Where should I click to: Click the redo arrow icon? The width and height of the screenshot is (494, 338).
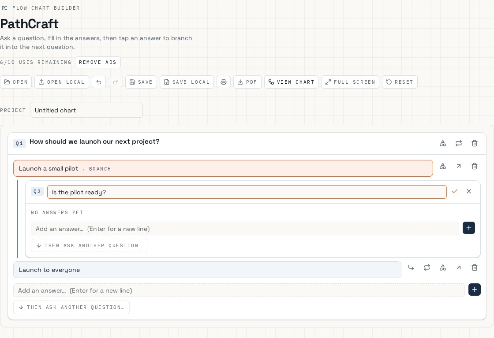116,82
